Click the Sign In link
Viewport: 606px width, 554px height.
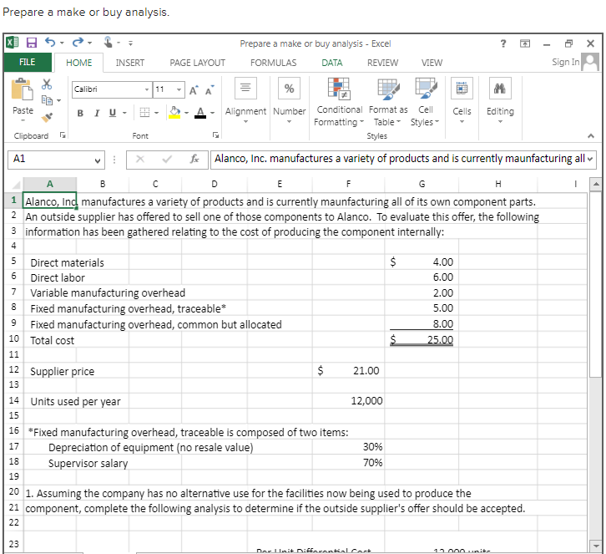(565, 63)
